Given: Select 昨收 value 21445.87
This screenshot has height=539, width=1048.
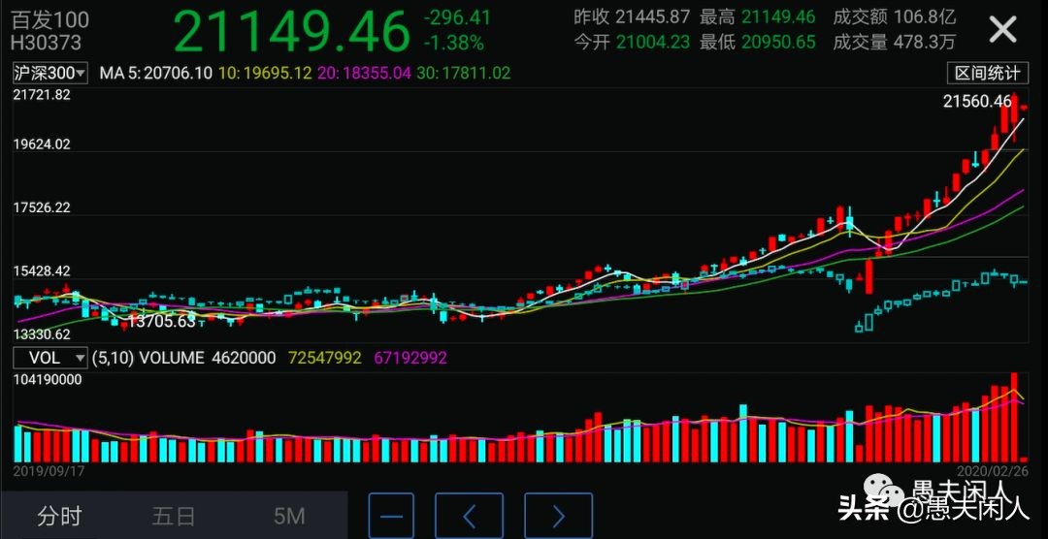Looking at the screenshot, I should pyautogui.click(x=652, y=17).
